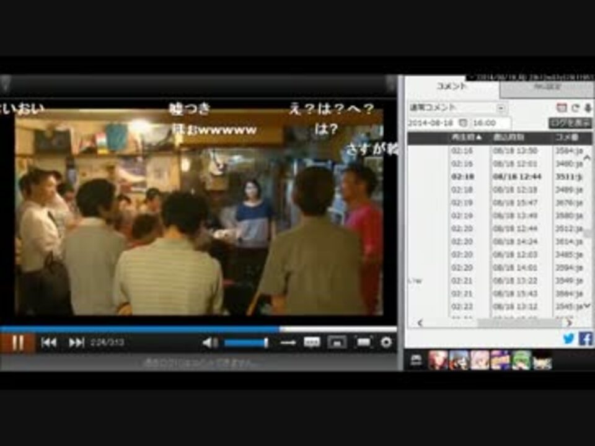Jump to previous video with skip-back button
The width and height of the screenshot is (595, 446).
[49, 343]
